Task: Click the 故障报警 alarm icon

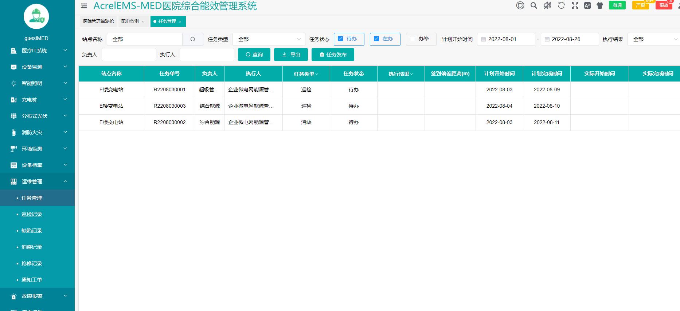Action: tap(13, 296)
